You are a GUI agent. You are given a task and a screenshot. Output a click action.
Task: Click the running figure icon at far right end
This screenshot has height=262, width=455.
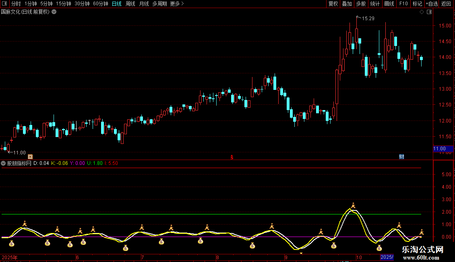click(421, 232)
